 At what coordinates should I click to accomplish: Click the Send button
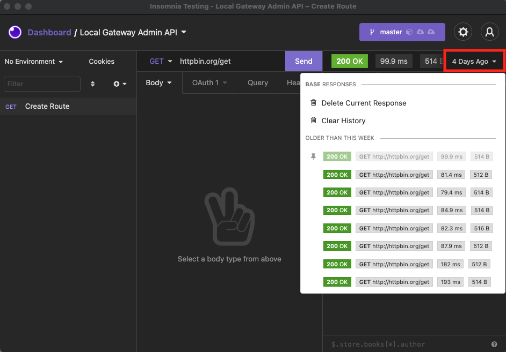pyautogui.click(x=303, y=61)
